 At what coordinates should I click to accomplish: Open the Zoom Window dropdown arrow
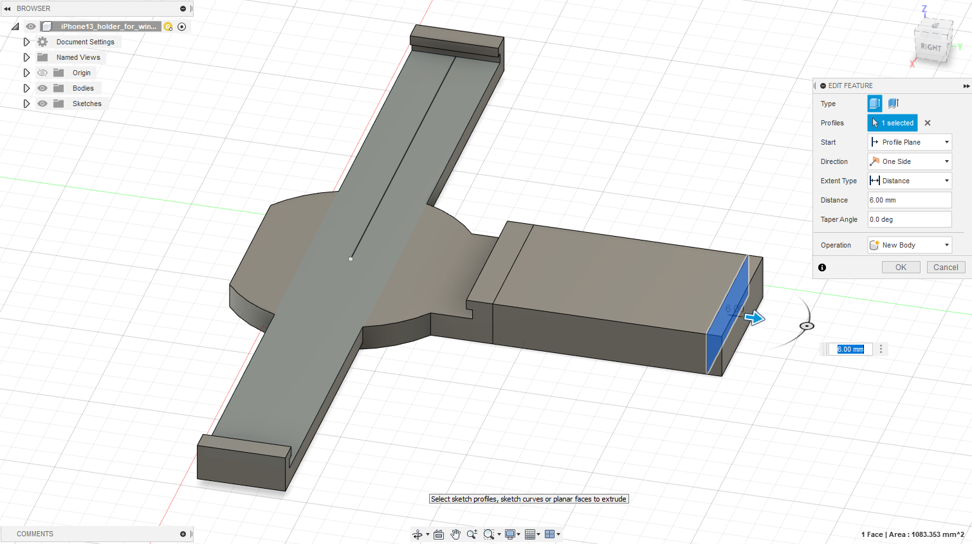[499, 534]
